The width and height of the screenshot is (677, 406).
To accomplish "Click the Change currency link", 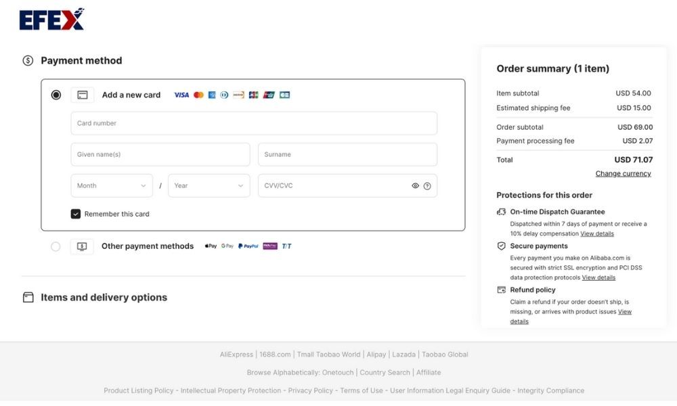I will coord(623,173).
